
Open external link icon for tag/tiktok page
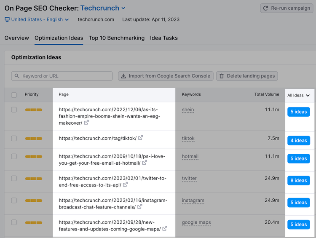click(141, 138)
